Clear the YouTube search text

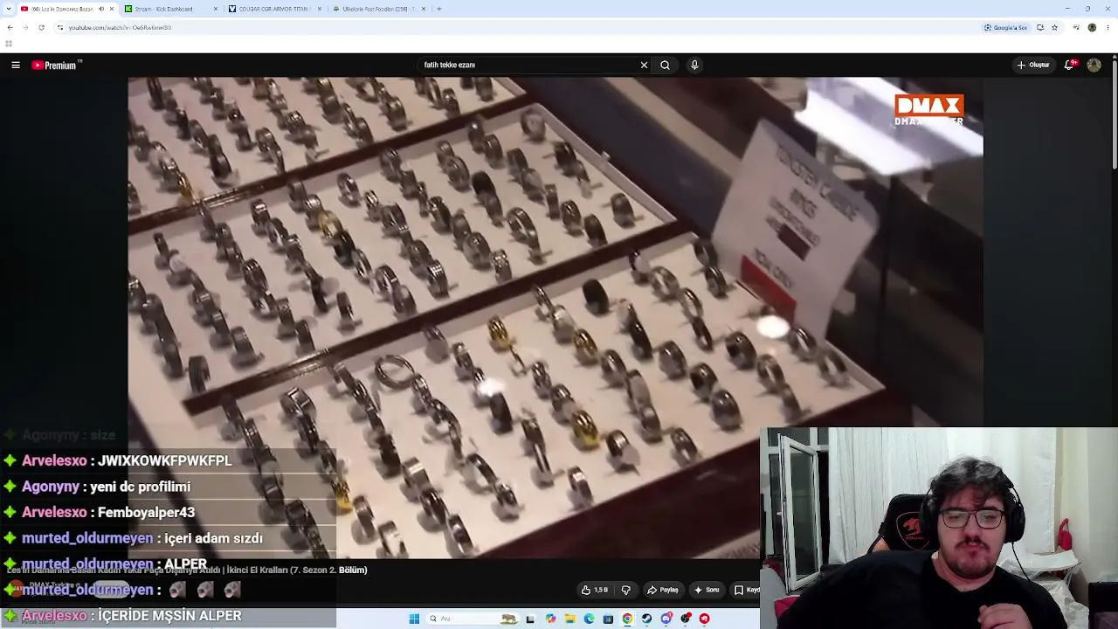(644, 65)
